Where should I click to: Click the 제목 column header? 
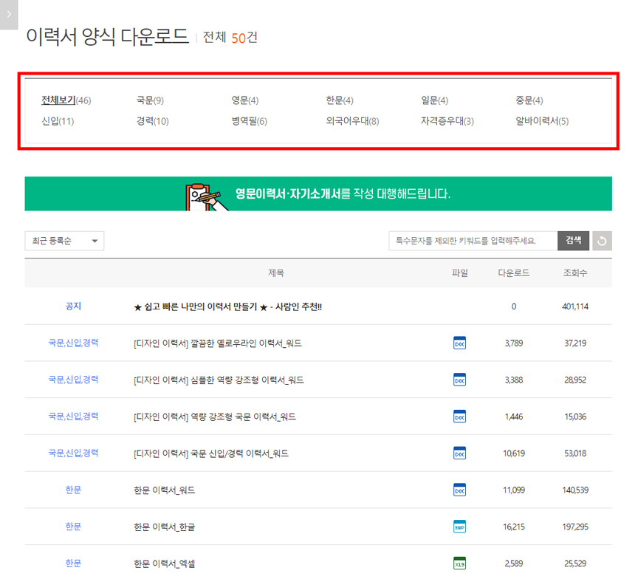(276, 273)
